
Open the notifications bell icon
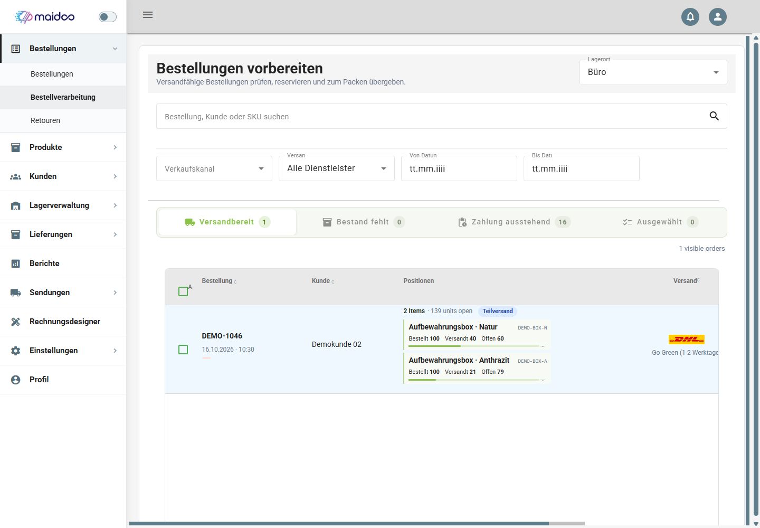click(x=690, y=17)
